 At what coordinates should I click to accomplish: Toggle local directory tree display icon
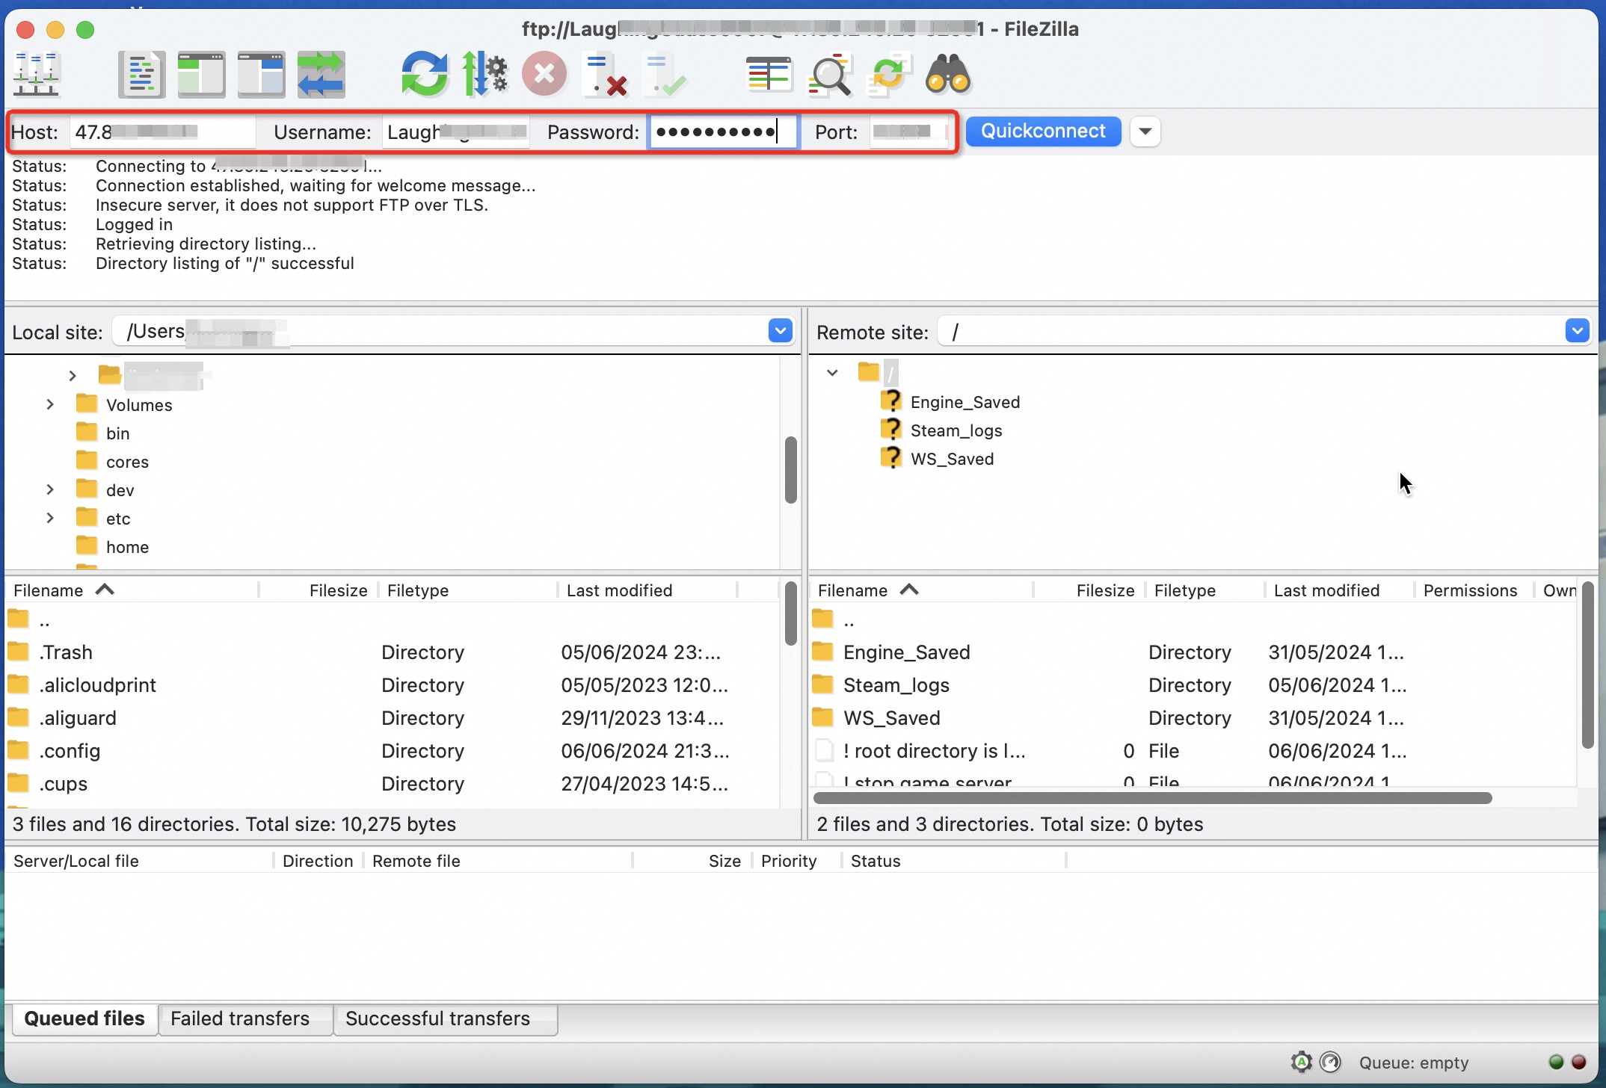pos(201,74)
